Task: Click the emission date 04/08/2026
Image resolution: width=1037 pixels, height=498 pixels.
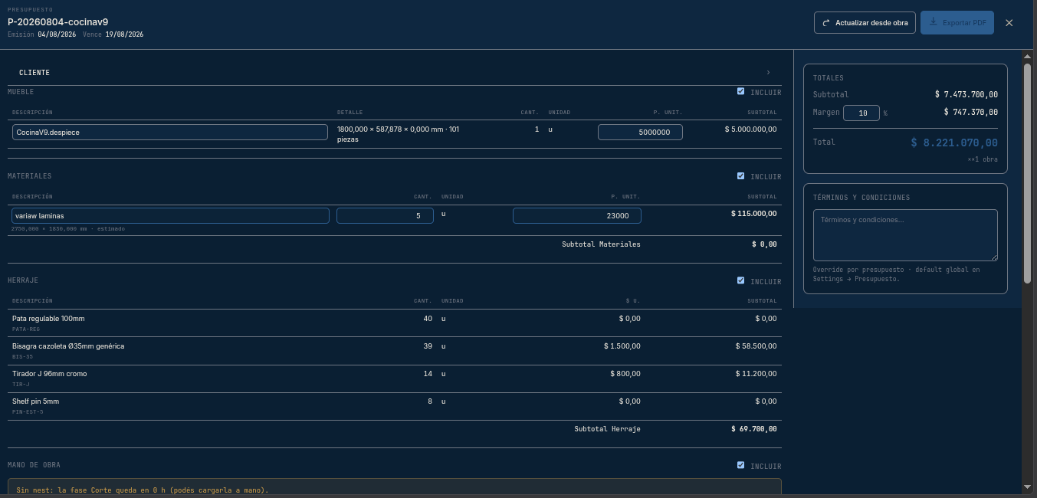Action: (57, 34)
